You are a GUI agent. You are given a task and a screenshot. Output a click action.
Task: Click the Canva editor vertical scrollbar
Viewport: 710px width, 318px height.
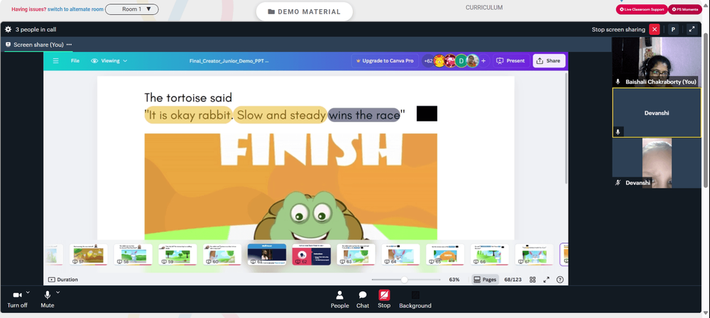pos(566,128)
